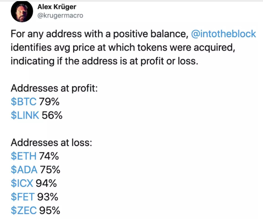Viewport: 263px width, 220px height.
Task: Click the 95% value beside $ZEC
Action: [50, 210]
